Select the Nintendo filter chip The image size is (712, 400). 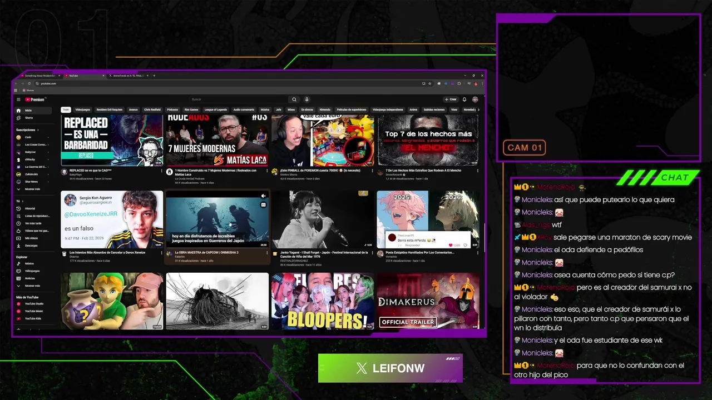[325, 109]
